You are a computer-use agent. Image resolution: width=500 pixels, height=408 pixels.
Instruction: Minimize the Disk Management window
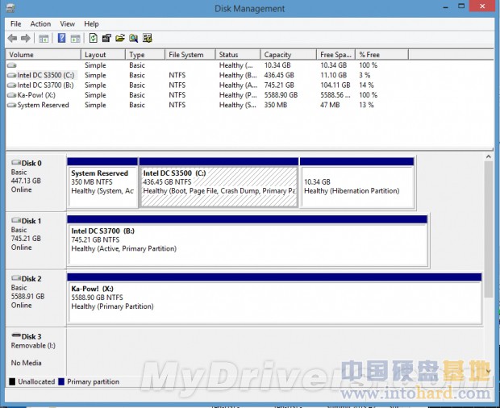point(446,6)
